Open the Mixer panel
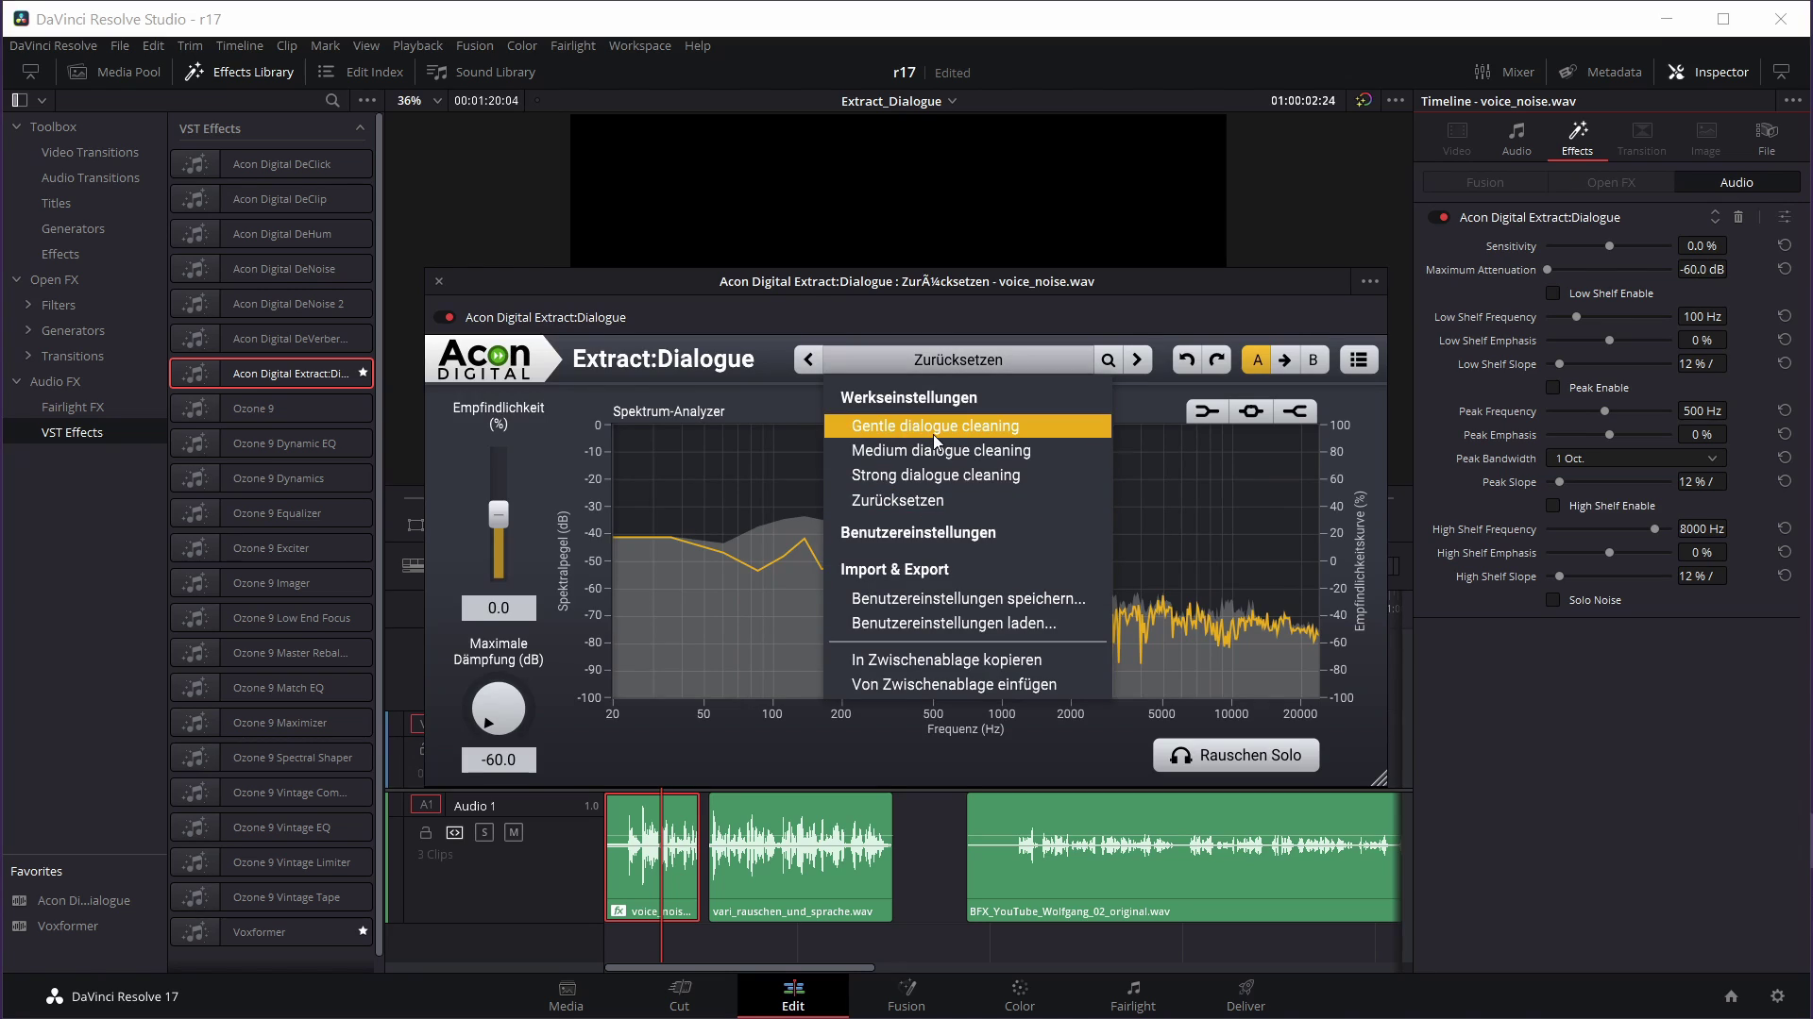Viewport: 1813px width, 1019px height. click(1504, 72)
